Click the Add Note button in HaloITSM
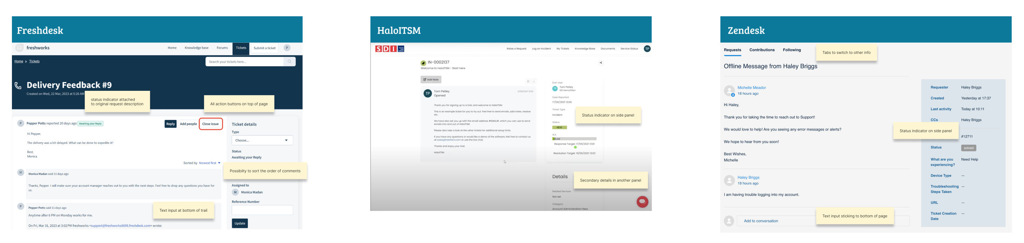 [431, 80]
